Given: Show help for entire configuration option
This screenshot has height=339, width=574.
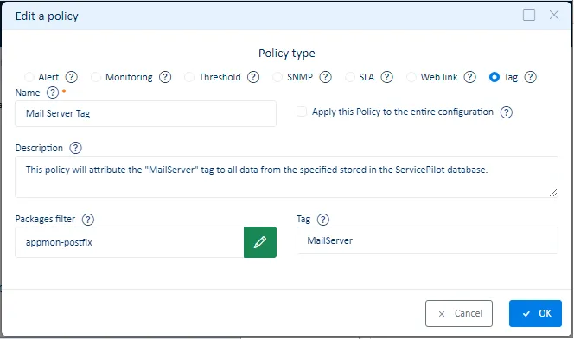Looking at the screenshot, I should (x=507, y=112).
